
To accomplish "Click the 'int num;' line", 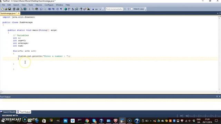I will 18,46.
